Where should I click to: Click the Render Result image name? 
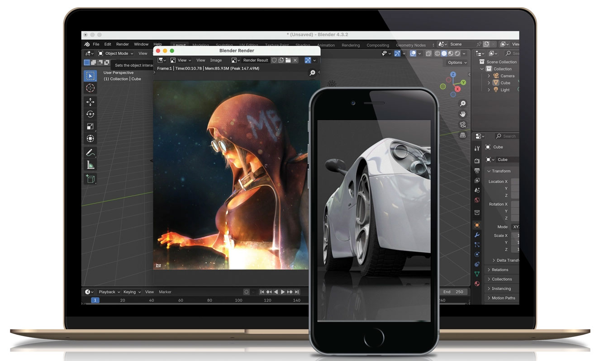(x=256, y=60)
